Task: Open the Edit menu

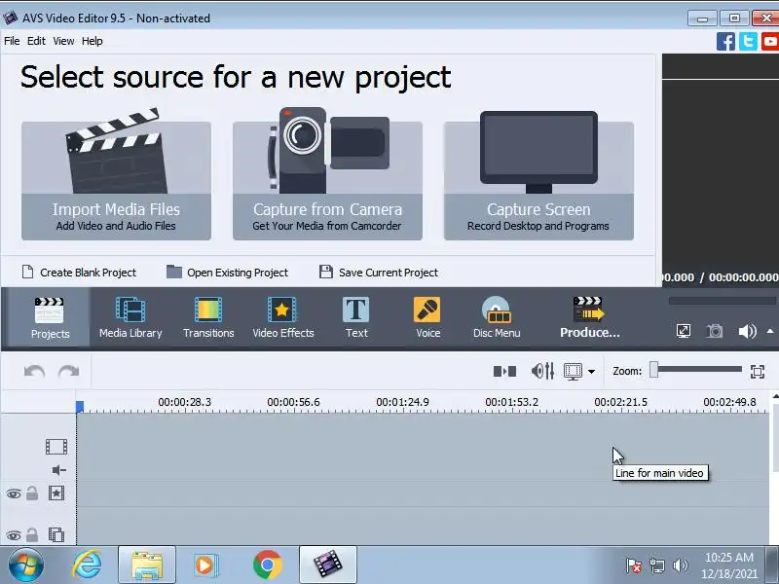Action: [x=36, y=41]
